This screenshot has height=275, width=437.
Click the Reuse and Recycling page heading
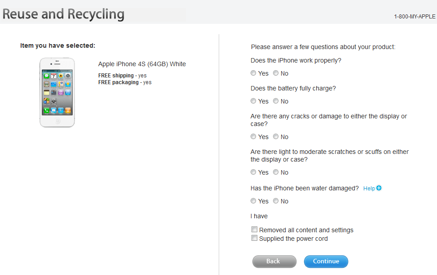pos(63,14)
